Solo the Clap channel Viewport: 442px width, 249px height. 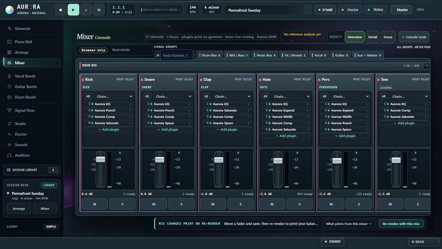[240, 204]
